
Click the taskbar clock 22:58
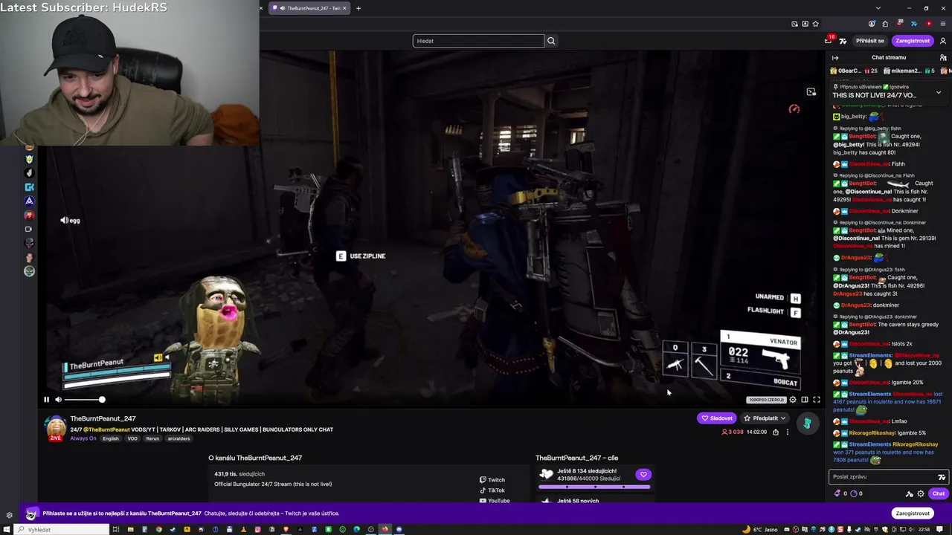point(924,529)
